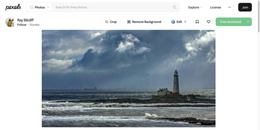Open the three-dots more menu
Image resolution: width=260 pixels, height=130 pixels.
point(230,7)
